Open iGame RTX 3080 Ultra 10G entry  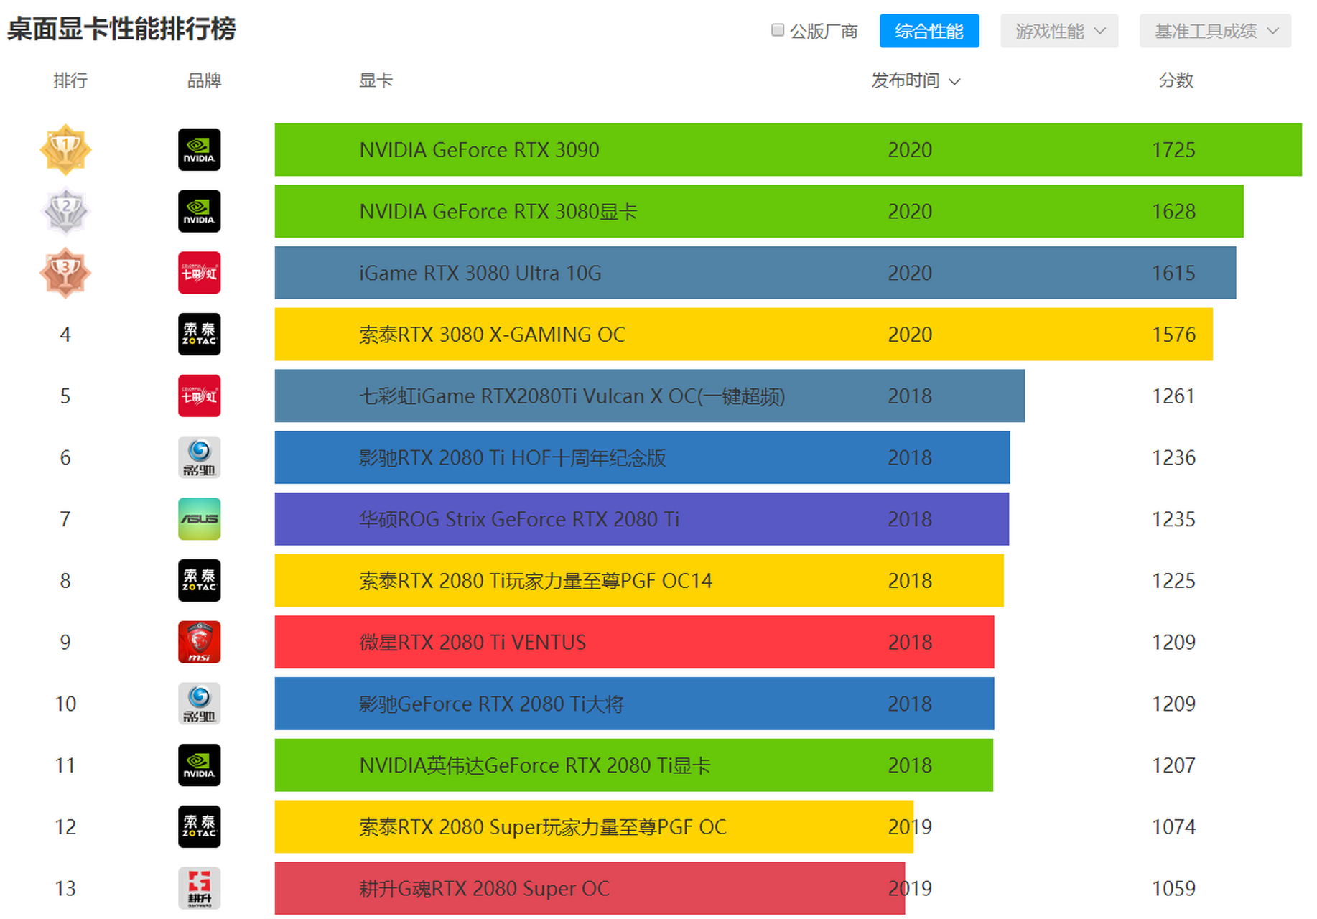755,273
